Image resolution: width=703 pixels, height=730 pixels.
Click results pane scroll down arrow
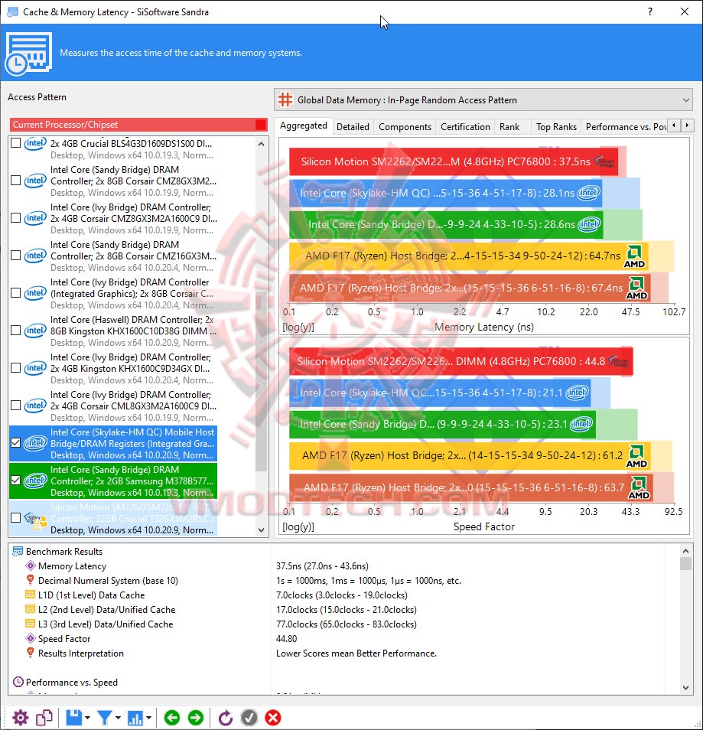685,688
